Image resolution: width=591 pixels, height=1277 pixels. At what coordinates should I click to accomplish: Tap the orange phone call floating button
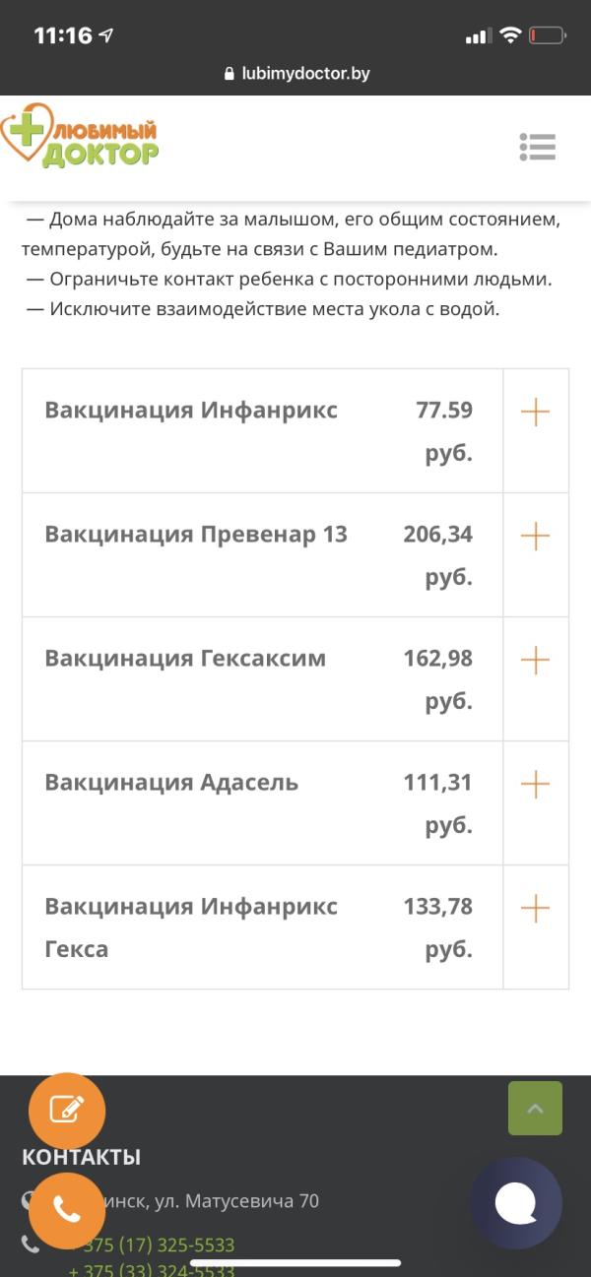click(x=67, y=1210)
